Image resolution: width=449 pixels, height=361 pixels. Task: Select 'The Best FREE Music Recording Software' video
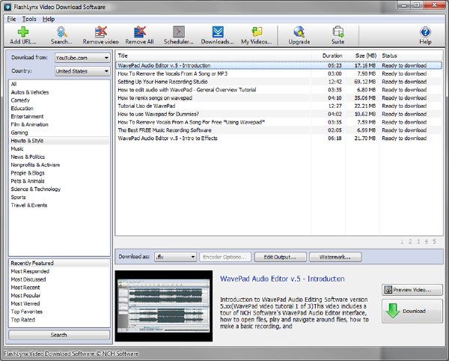coord(279,130)
